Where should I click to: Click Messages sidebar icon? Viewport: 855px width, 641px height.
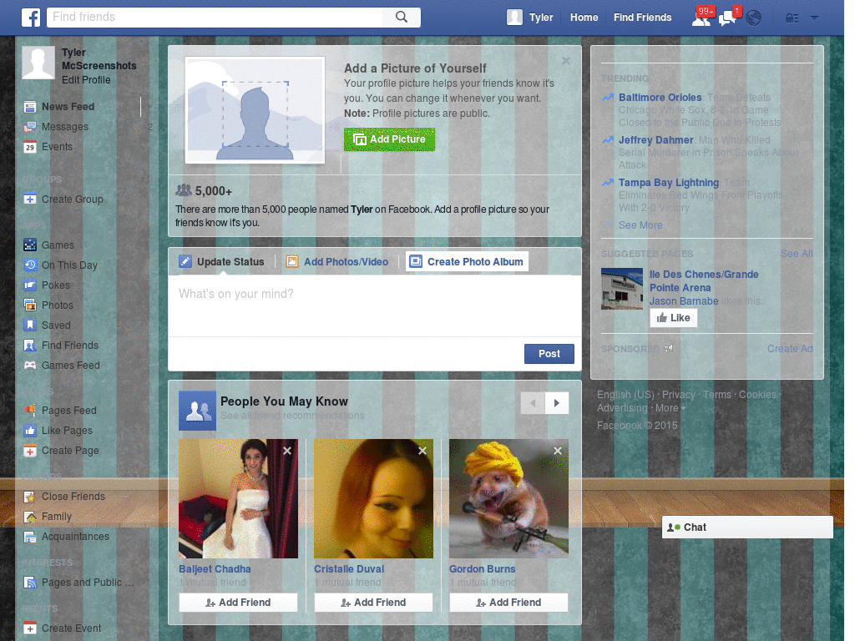click(30, 127)
